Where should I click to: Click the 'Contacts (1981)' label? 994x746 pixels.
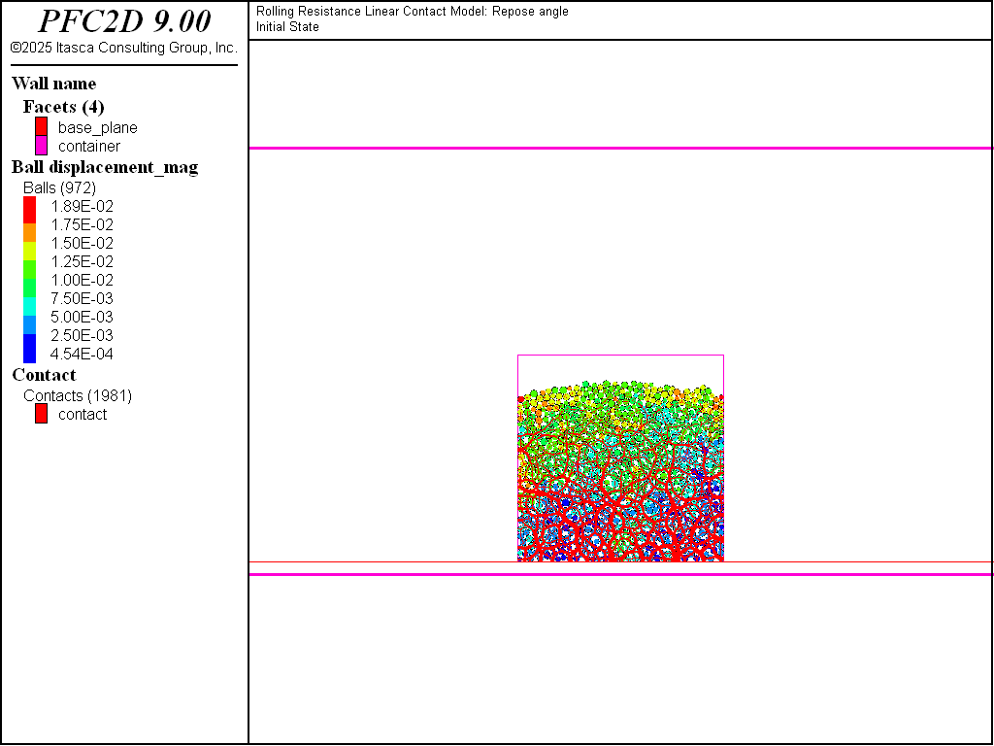point(78,396)
